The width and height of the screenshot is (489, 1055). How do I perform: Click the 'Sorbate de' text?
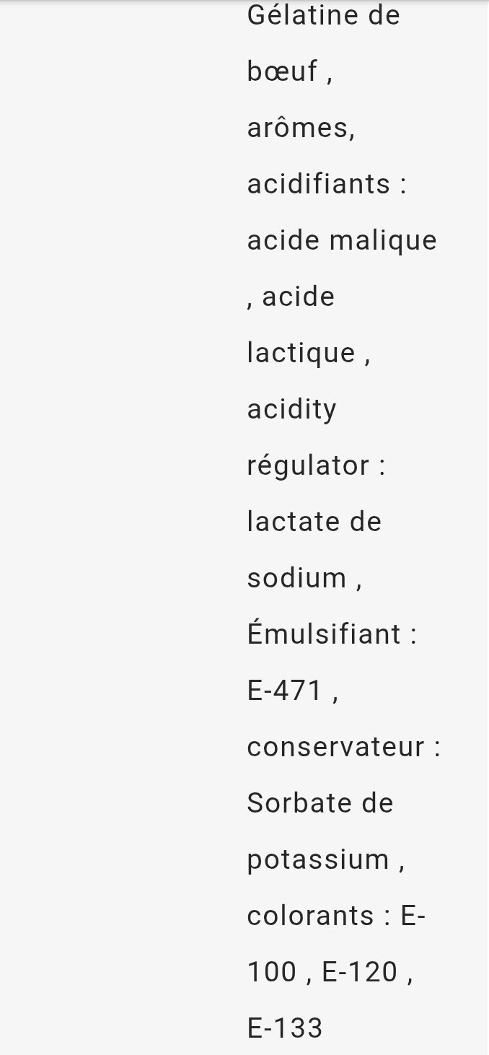(320, 803)
